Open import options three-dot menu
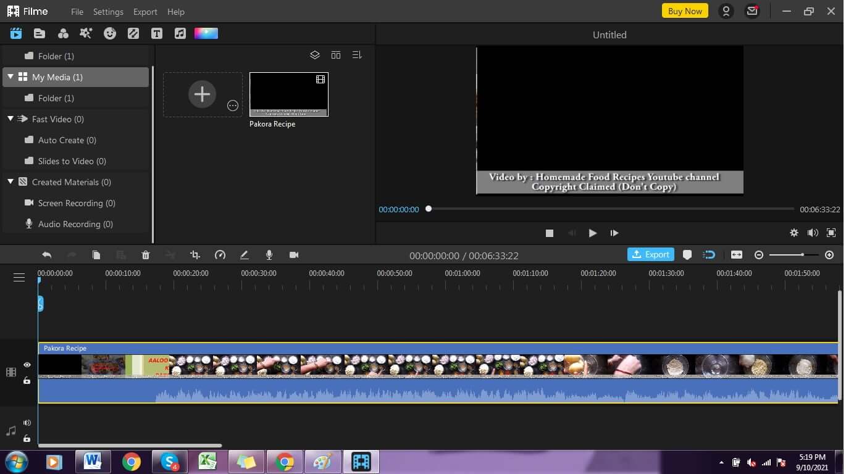Viewport: 846px width, 474px height. pyautogui.click(x=233, y=106)
